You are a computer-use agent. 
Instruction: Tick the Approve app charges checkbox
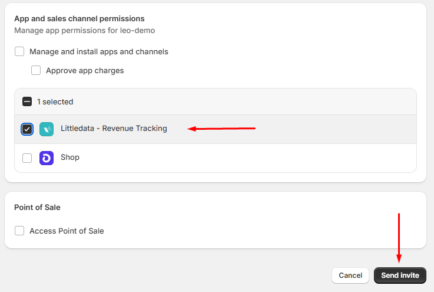[36, 70]
